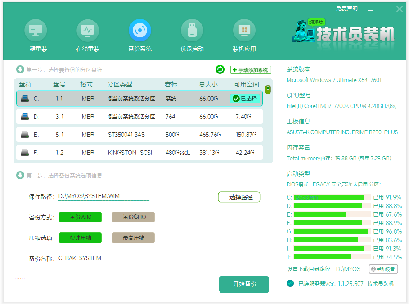409x304 pixels.
Task: Click the Intel Core i7-7700K CPU text
Action: [x=342, y=106]
